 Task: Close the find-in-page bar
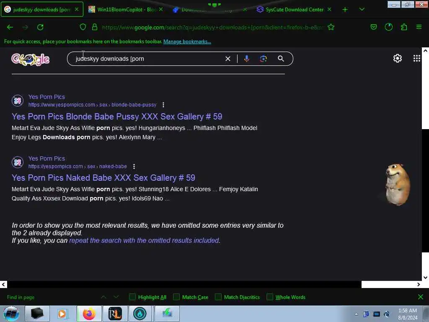click(421, 297)
